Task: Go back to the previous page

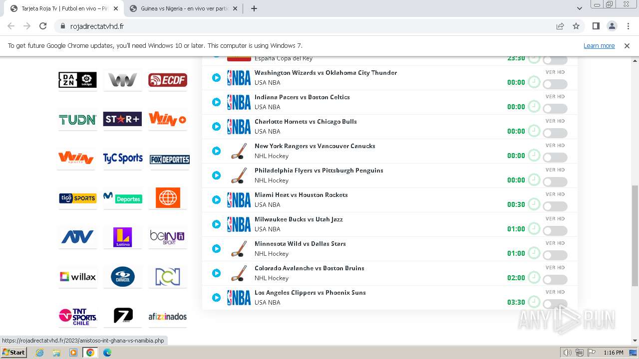Action: click(11, 26)
